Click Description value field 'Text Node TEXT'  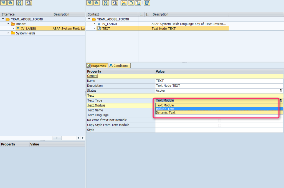pyautogui.click(x=219, y=86)
